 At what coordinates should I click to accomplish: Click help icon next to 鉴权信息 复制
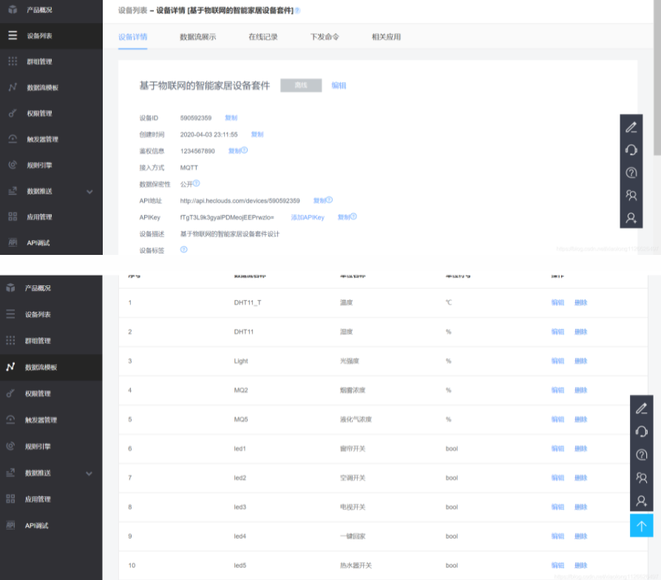(245, 150)
